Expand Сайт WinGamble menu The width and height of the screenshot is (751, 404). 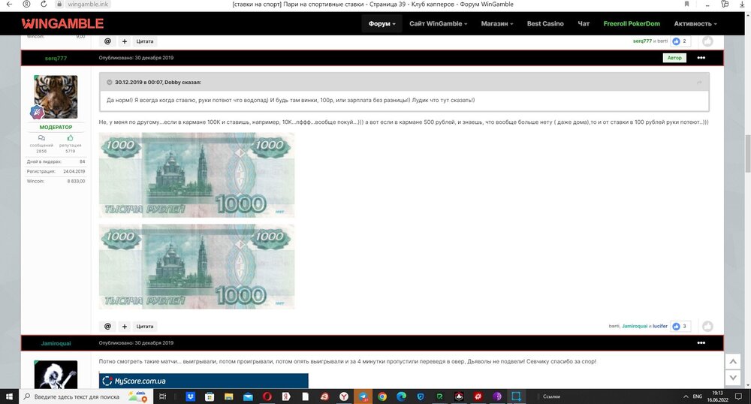tap(438, 23)
